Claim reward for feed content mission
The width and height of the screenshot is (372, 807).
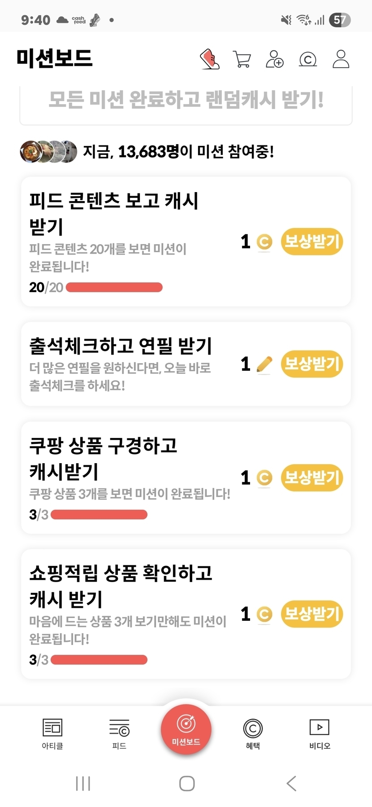(x=312, y=241)
